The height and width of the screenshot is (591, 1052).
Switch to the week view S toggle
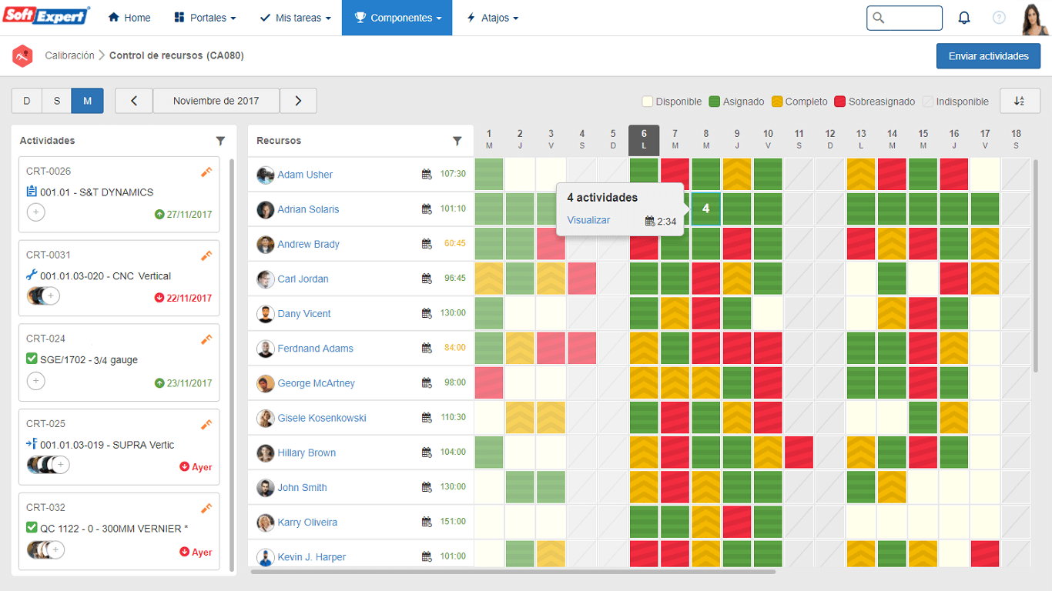click(x=57, y=101)
